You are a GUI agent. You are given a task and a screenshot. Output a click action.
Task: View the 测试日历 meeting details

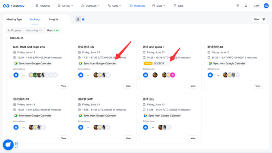coord(193,138)
